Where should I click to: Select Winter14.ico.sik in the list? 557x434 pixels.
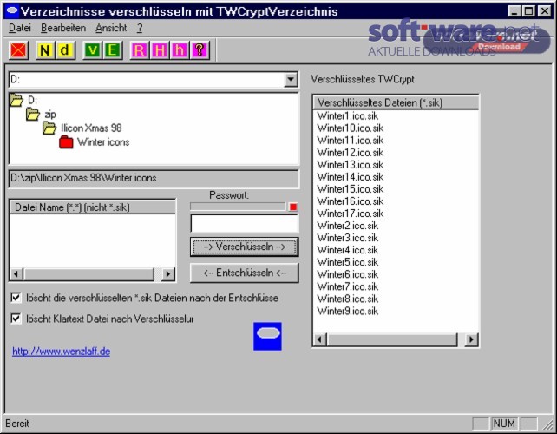click(351, 177)
